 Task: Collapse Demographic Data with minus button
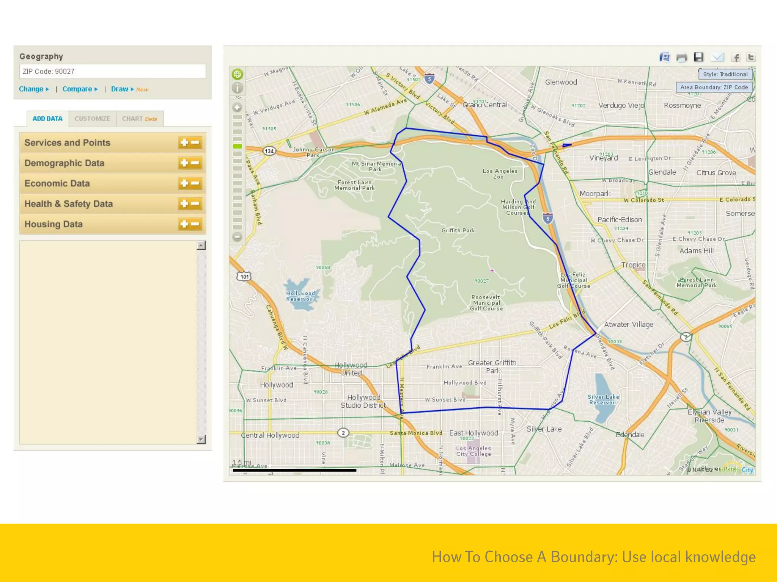195,163
